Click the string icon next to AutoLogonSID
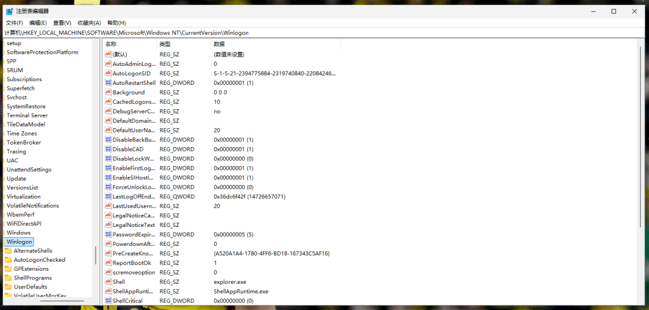 (x=108, y=74)
